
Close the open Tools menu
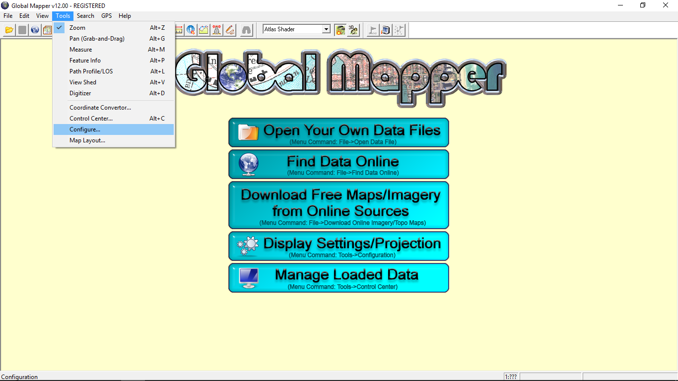pos(63,16)
